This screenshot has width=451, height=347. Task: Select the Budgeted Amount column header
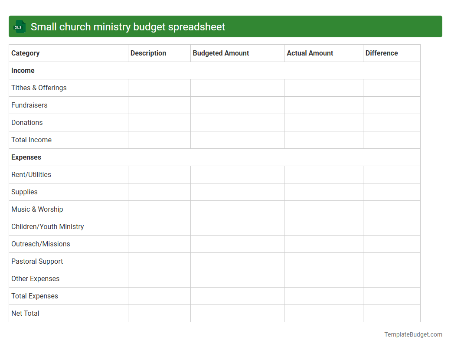pyautogui.click(x=221, y=53)
